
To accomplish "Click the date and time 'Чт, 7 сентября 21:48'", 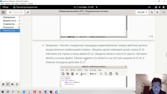I will pyautogui.click(x=83, y=7).
